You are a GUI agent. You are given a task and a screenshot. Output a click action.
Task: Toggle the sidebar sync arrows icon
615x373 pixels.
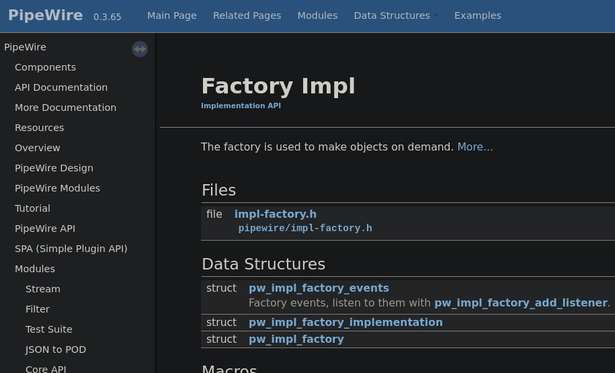140,49
